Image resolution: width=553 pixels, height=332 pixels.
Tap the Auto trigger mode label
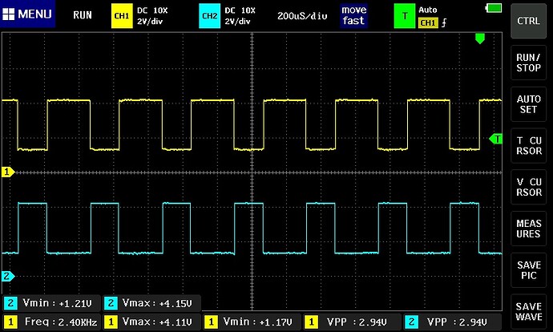[428, 10]
